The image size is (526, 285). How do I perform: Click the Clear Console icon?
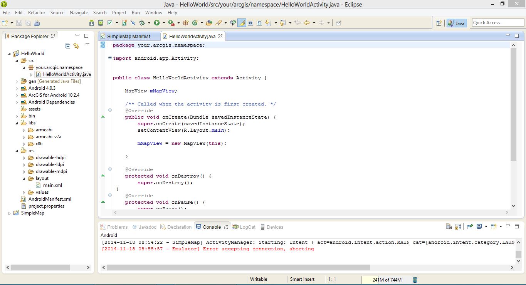pos(449,227)
